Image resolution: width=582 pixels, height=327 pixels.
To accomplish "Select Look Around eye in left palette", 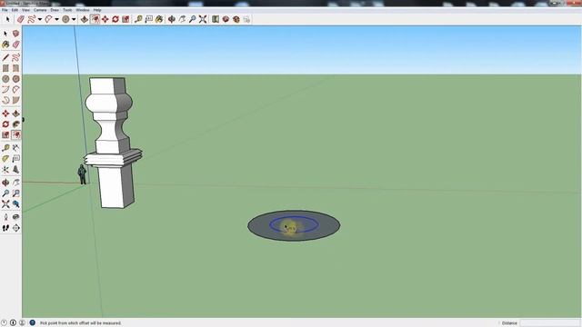I will coord(16,217).
